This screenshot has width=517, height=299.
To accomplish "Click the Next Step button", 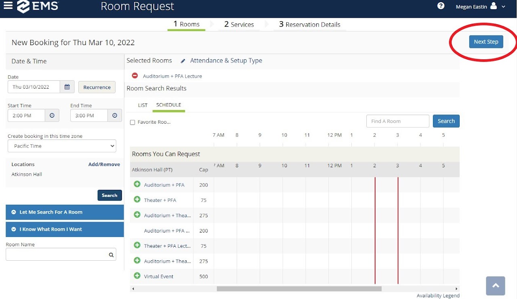I will click(x=486, y=42).
